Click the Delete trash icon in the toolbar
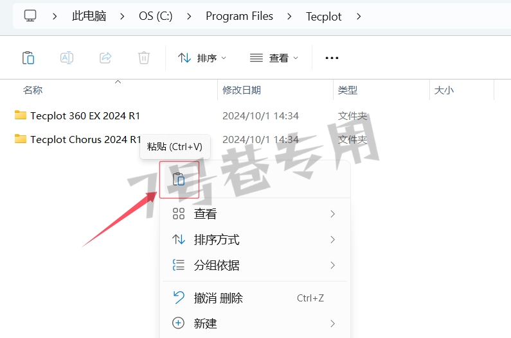This screenshot has height=338, width=511. click(144, 58)
